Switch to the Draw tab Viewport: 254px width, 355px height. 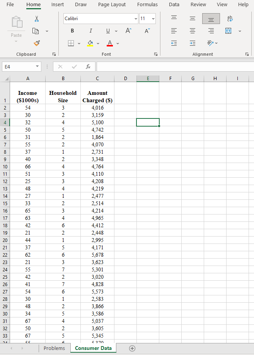[81, 5]
